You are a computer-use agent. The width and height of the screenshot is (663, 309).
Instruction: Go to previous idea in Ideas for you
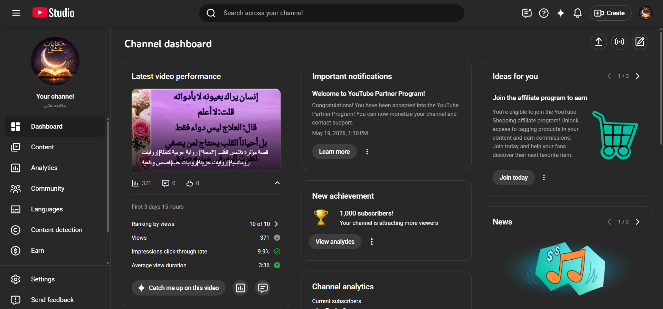tap(609, 76)
